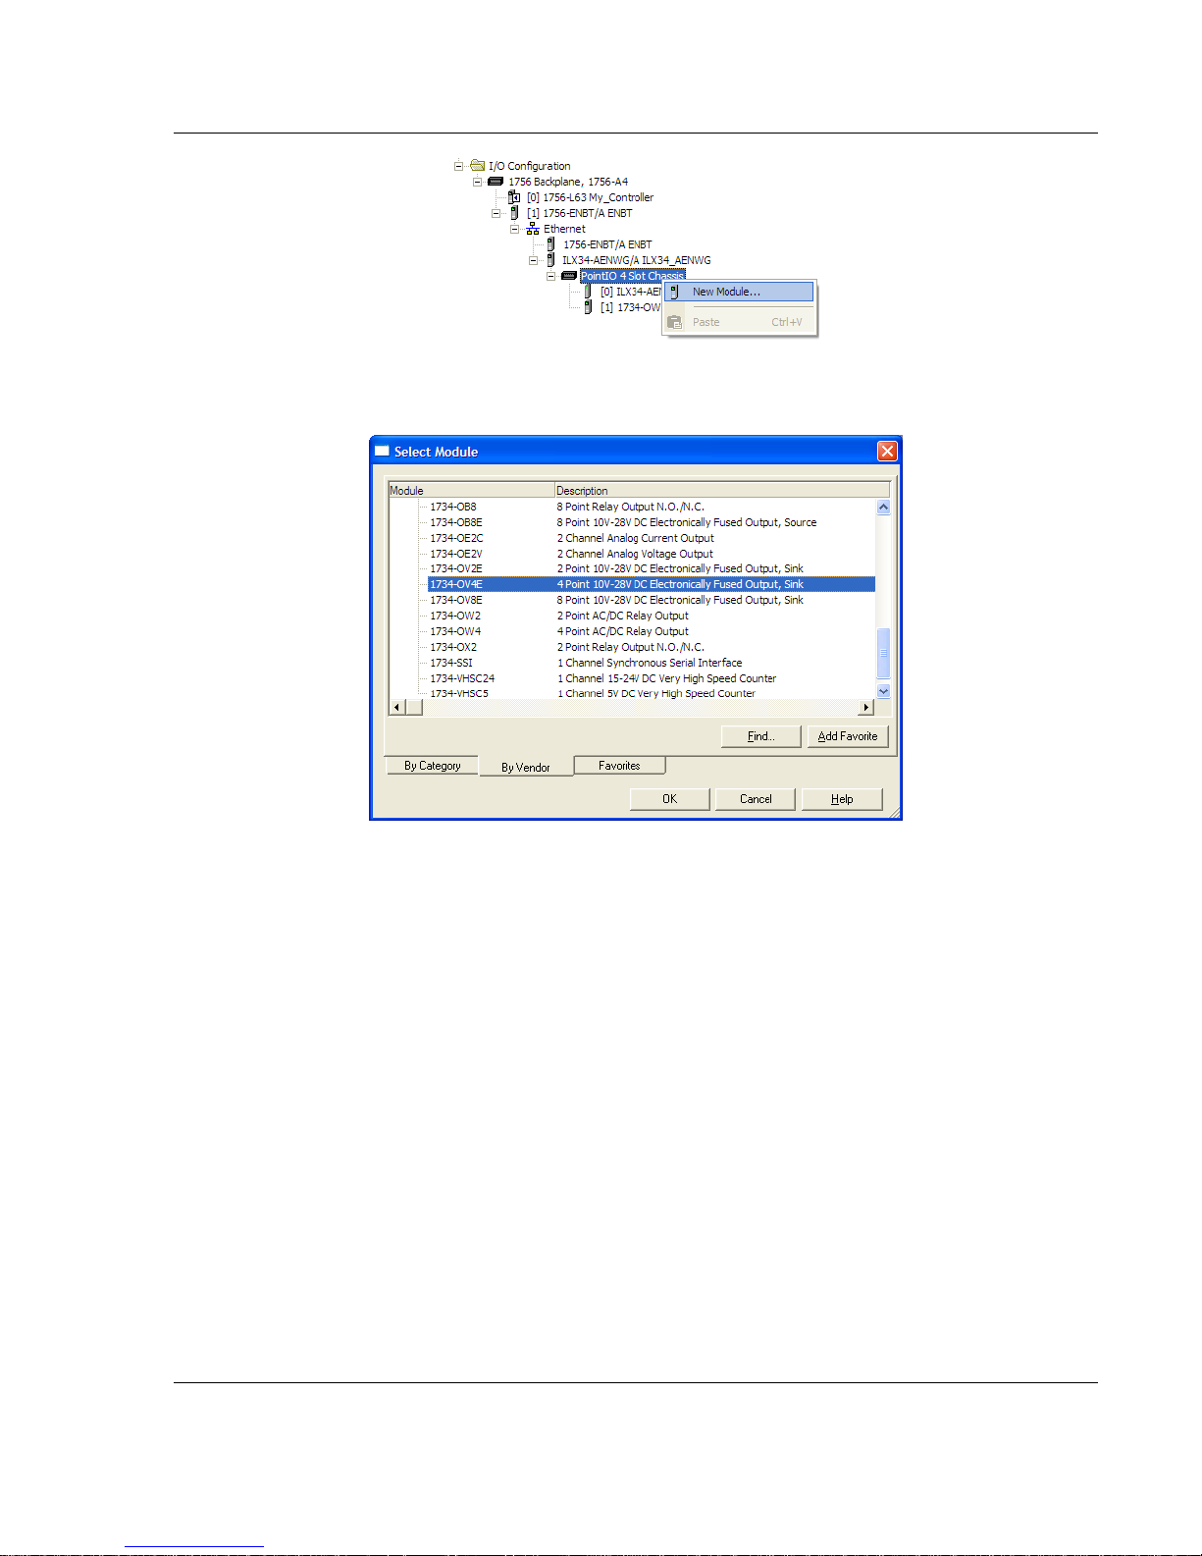Click the Select Module title bar icon
The image size is (1202, 1556).
[x=383, y=452]
